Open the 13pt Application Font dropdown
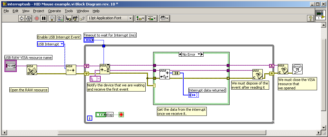This screenshot has width=328, height=137. (110, 18)
